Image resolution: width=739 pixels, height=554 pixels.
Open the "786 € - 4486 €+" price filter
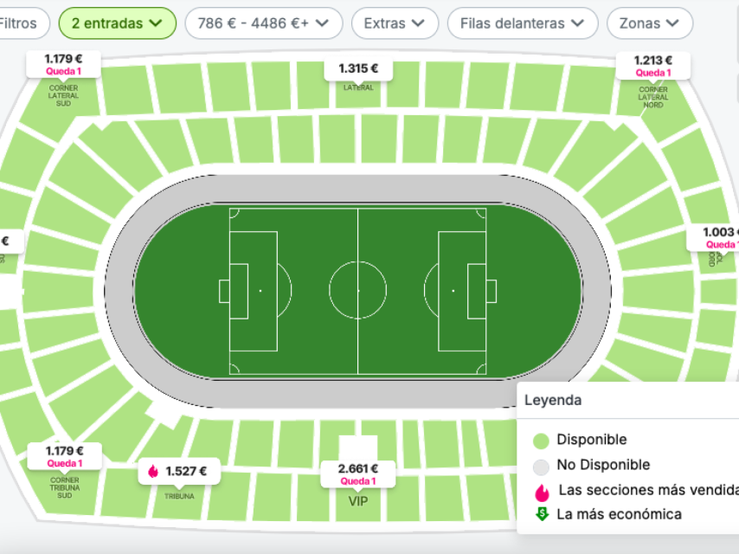coord(263,23)
